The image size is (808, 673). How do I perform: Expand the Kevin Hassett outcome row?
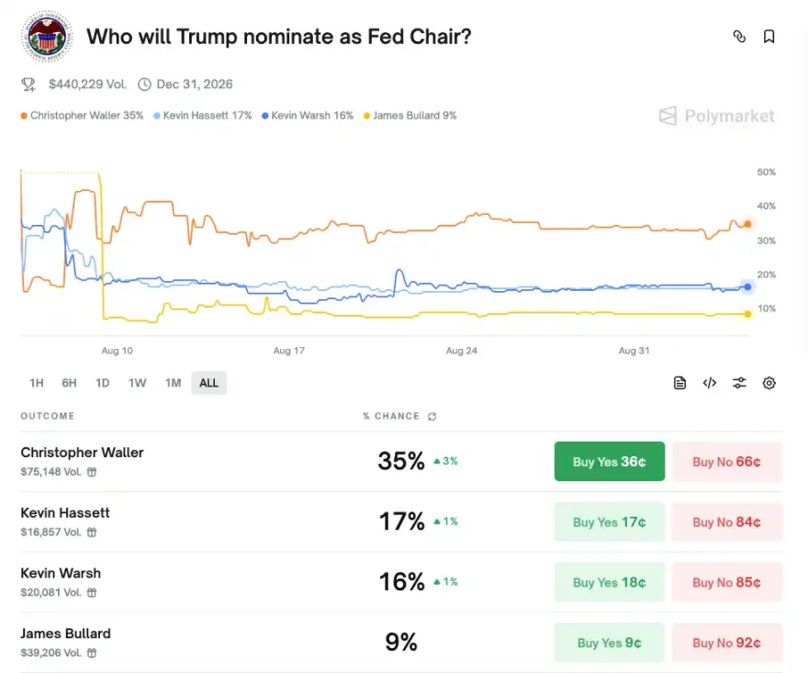(184, 522)
